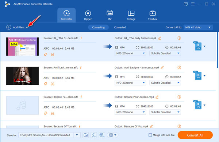
Task: View source info for 04_ The S...dens.aifc
Action: (x=81, y=38)
